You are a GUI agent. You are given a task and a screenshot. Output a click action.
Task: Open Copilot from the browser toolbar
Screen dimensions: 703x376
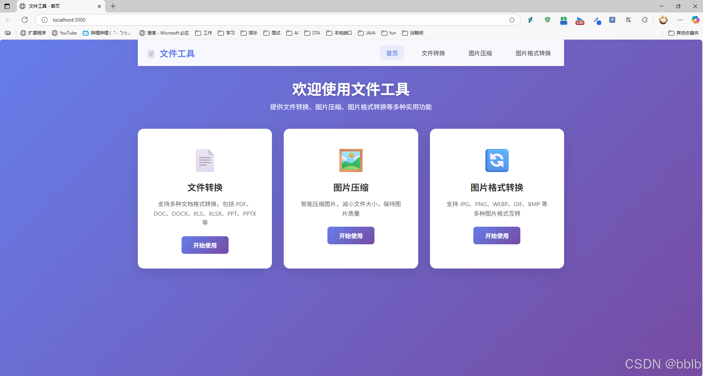(x=695, y=20)
